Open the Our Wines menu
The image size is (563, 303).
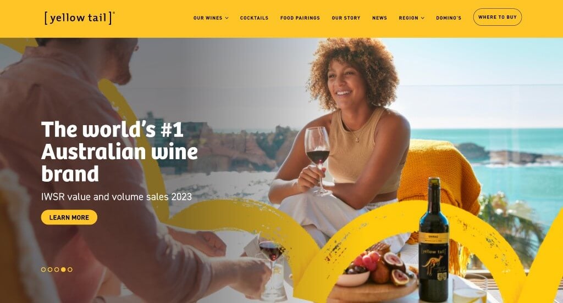[x=211, y=18]
